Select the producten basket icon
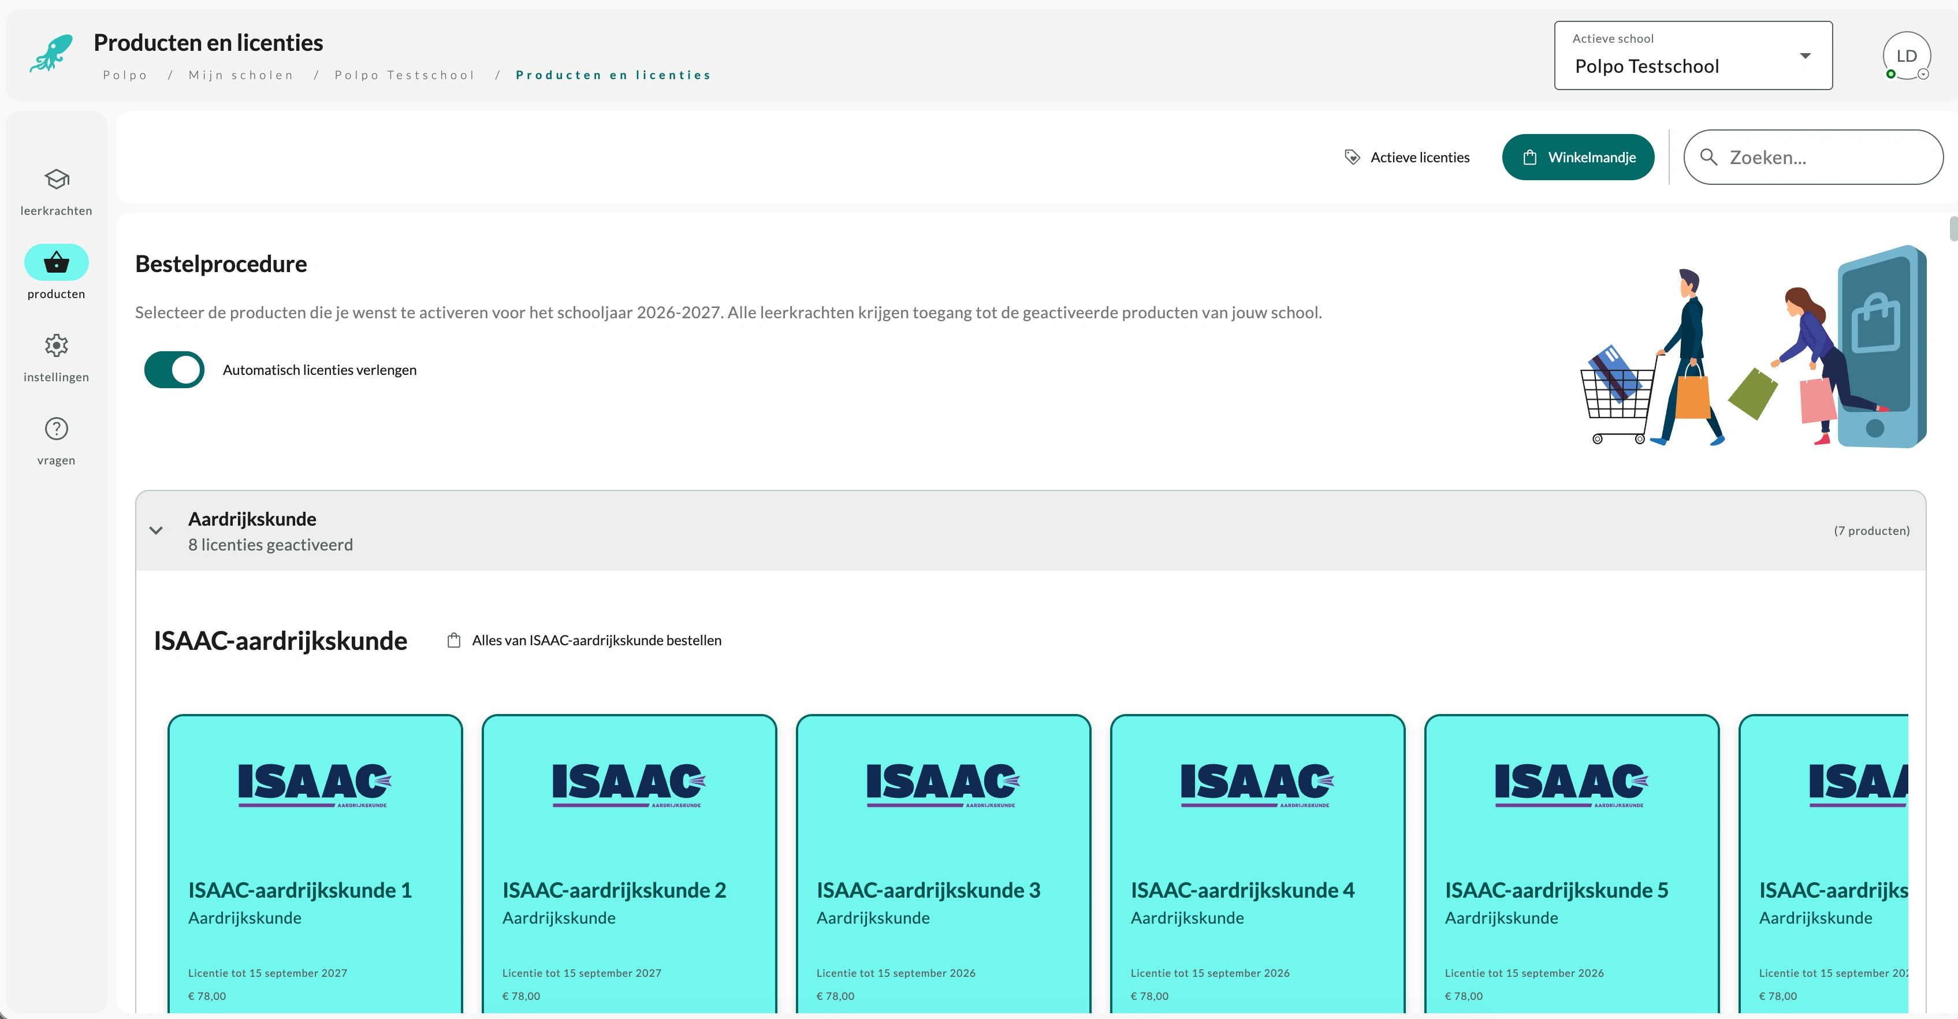 point(56,262)
